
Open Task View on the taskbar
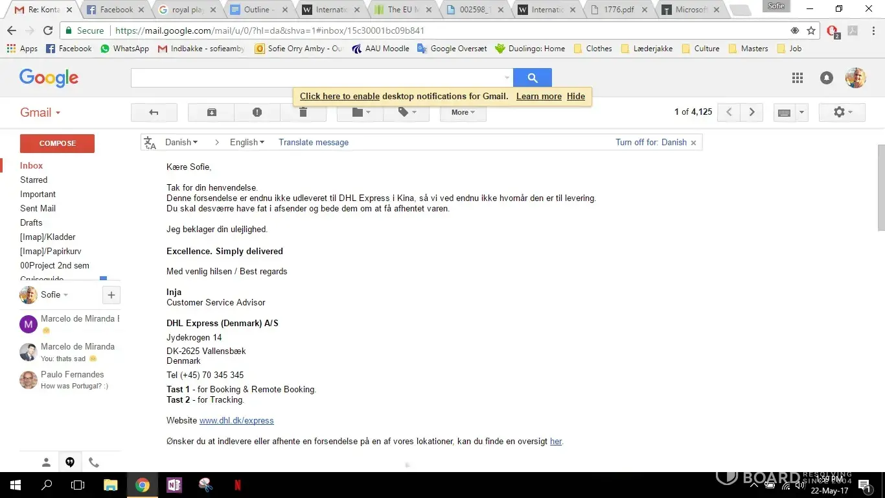coord(78,485)
